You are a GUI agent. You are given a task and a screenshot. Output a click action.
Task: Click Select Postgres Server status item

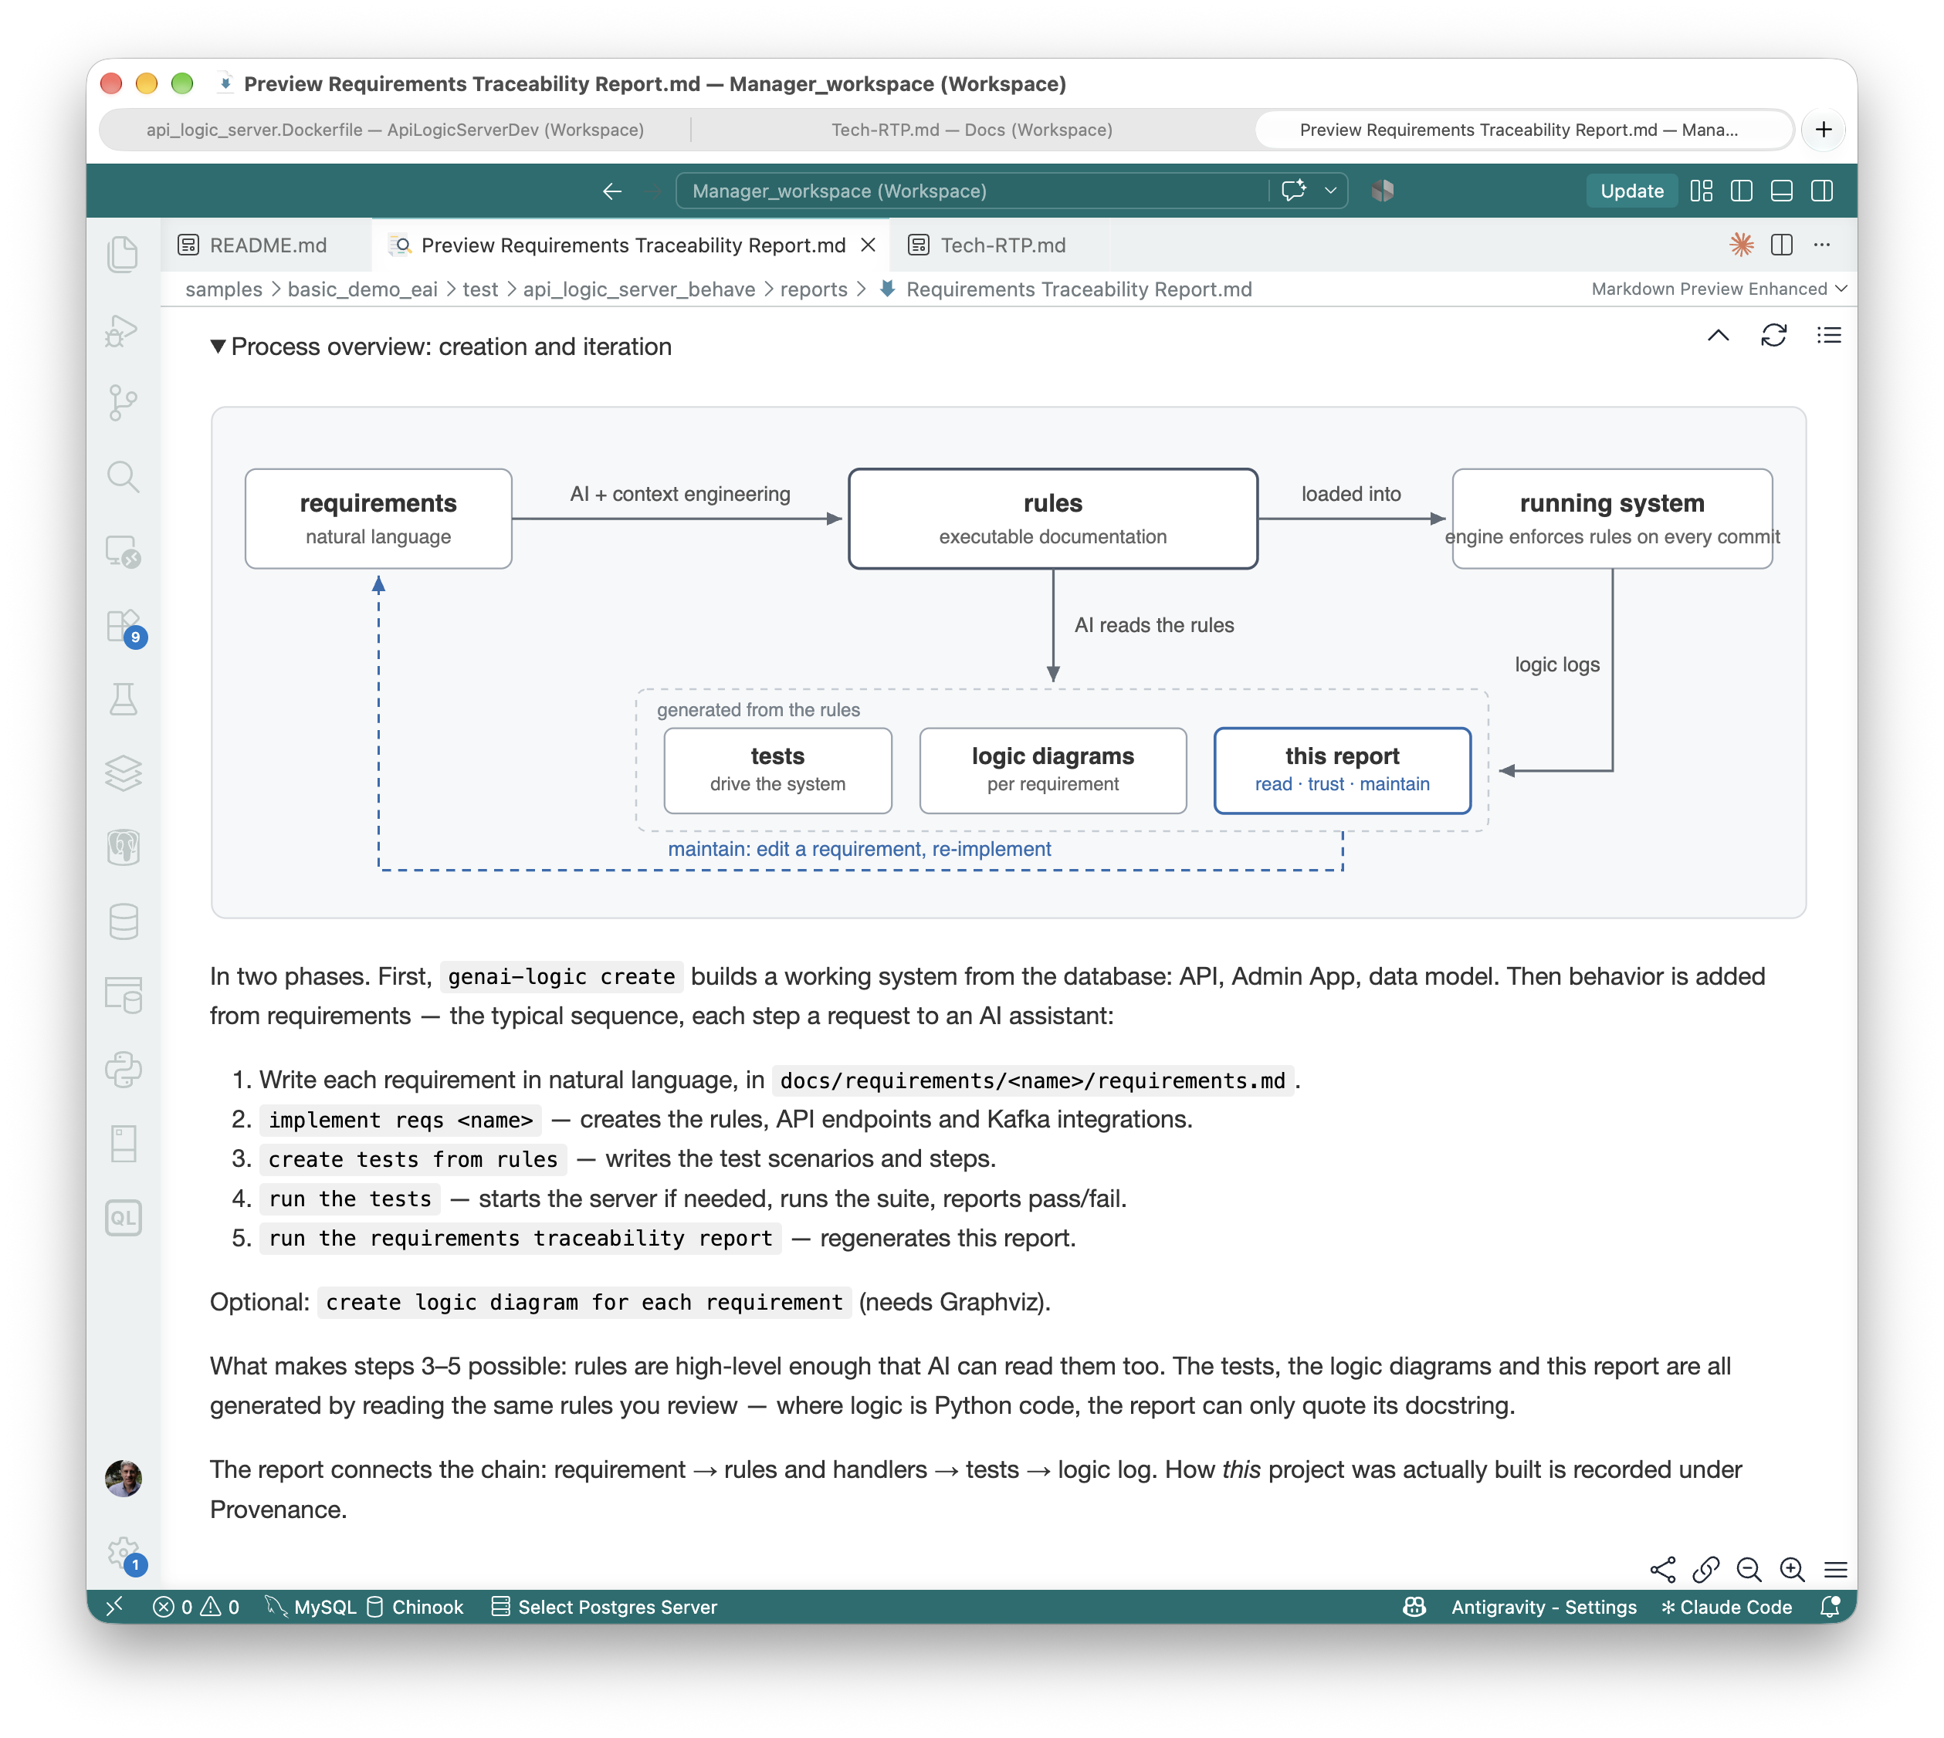[x=604, y=1607]
